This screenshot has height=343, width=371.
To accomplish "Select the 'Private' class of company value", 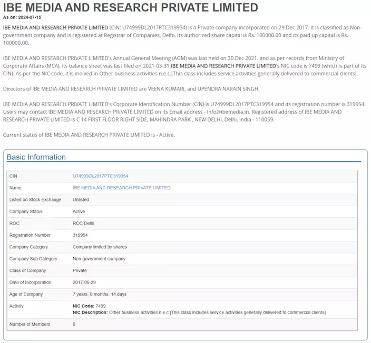I will point(80,270).
